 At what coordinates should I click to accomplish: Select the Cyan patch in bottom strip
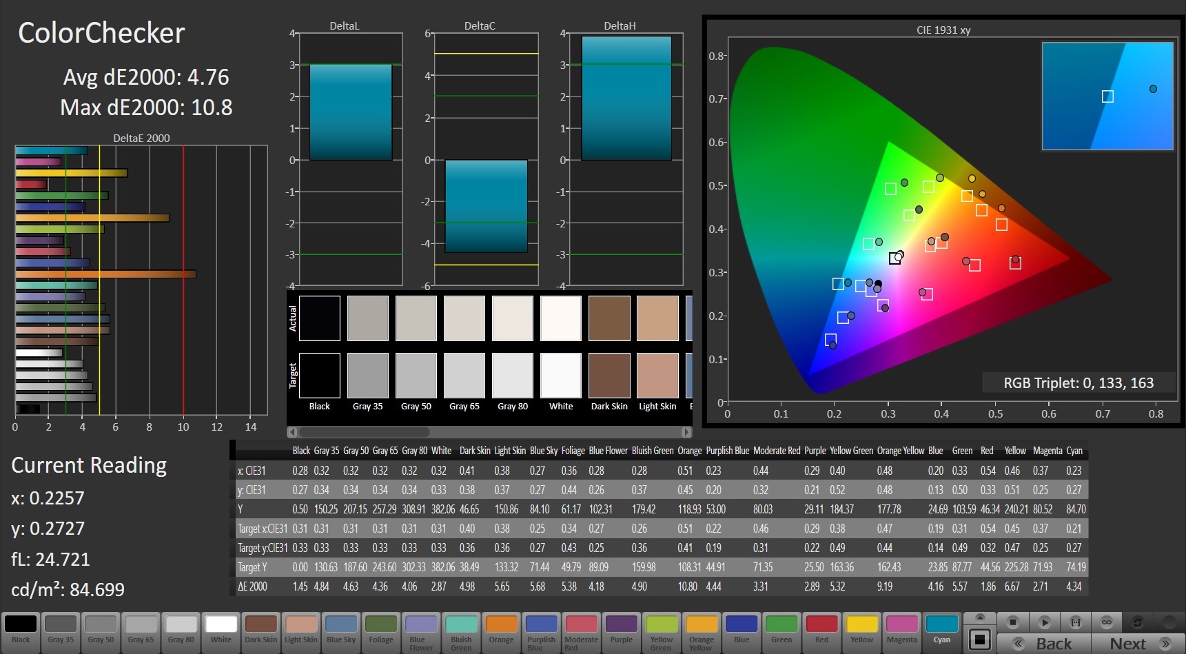pyautogui.click(x=941, y=630)
